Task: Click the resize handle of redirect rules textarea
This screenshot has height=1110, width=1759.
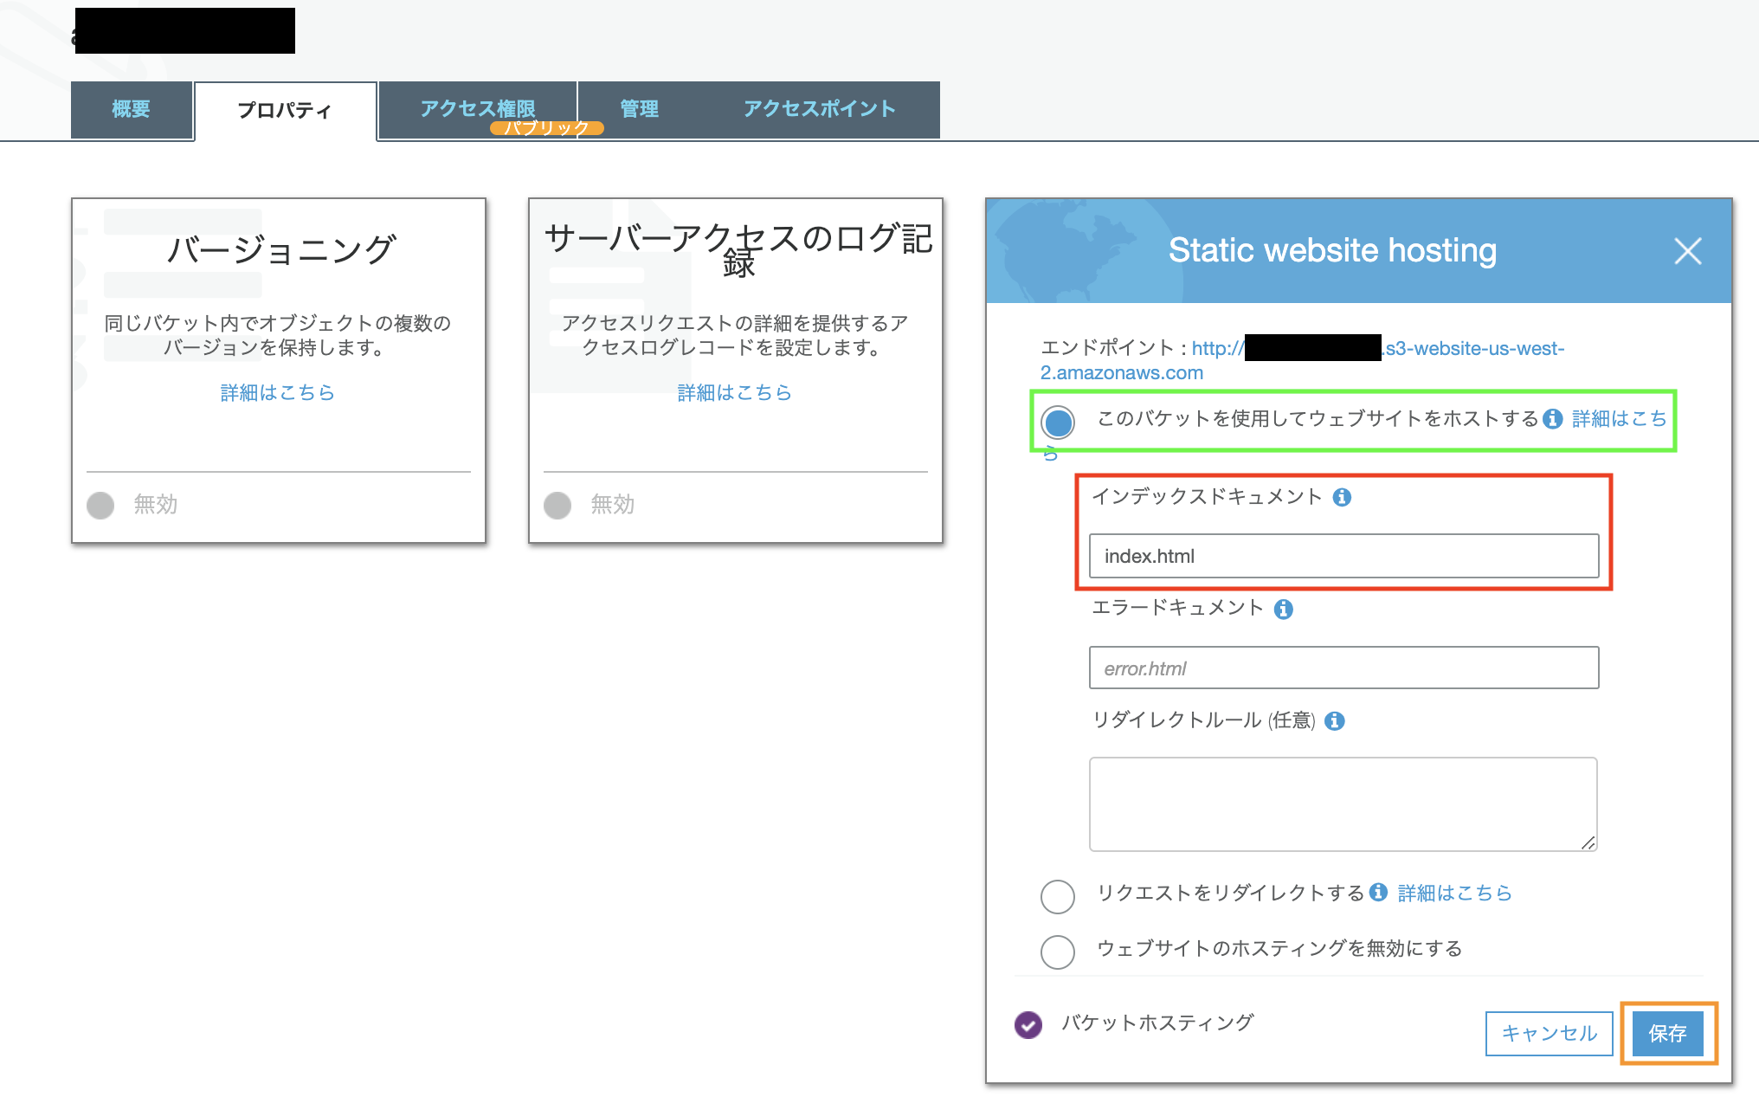Action: click(x=1588, y=842)
